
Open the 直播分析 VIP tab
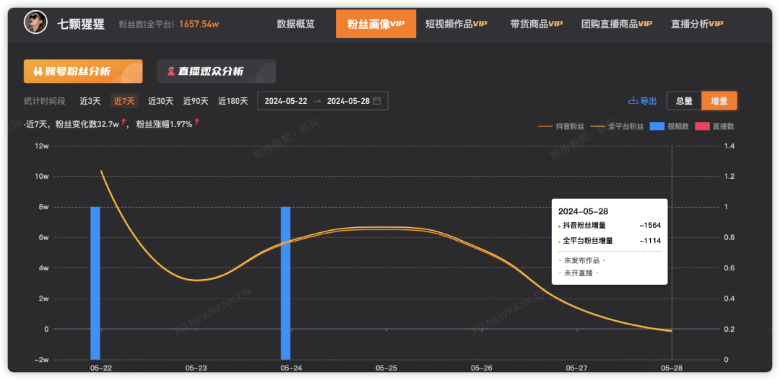pyautogui.click(x=696, y=24)
